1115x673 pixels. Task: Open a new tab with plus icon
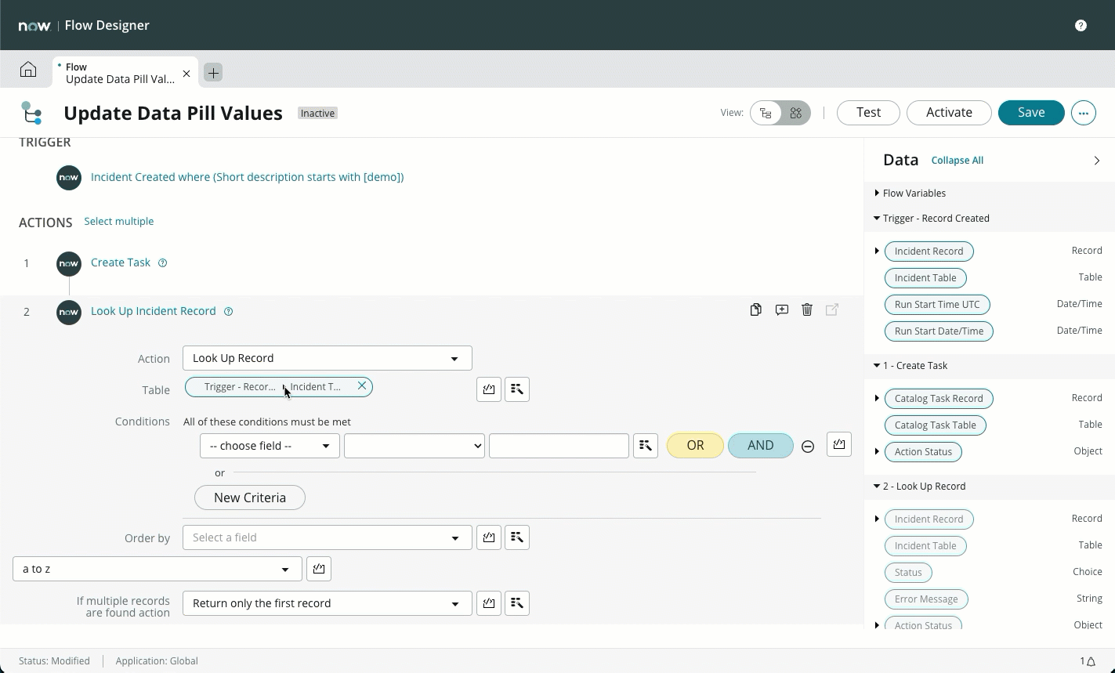[x=213, y=72]
